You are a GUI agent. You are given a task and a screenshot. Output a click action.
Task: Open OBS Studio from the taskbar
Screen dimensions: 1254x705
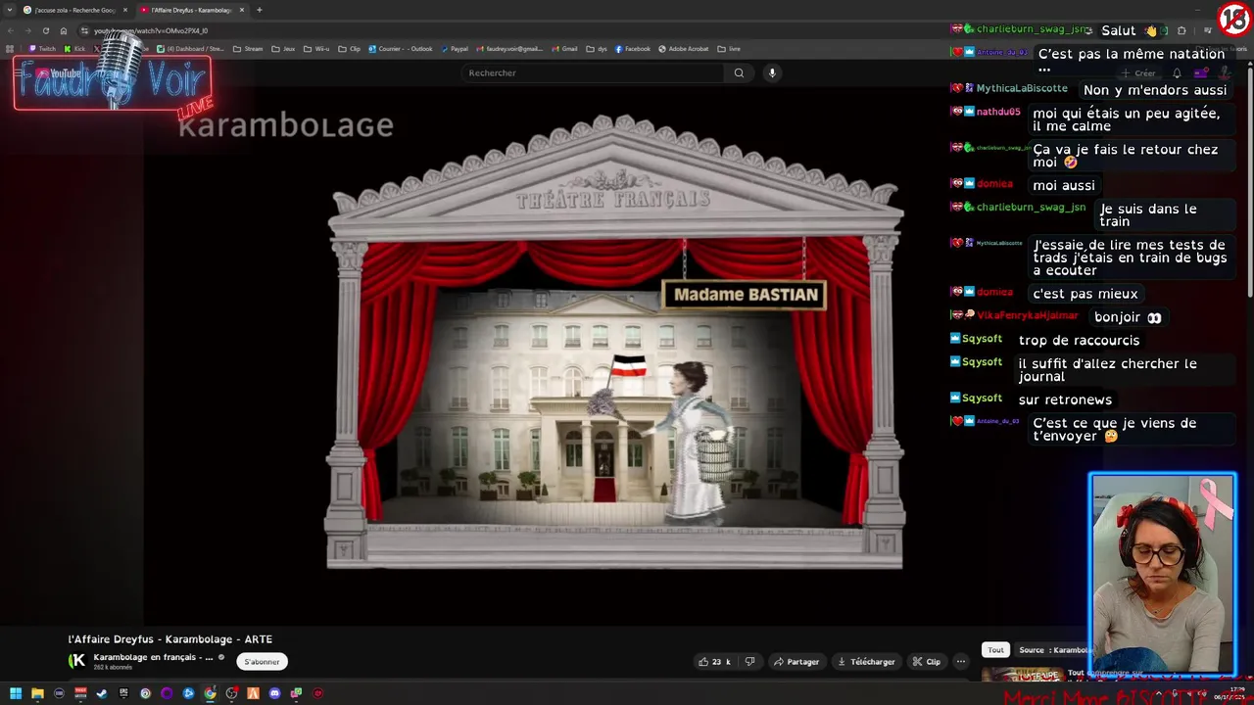pyautogui.click(x=231, y=693)
